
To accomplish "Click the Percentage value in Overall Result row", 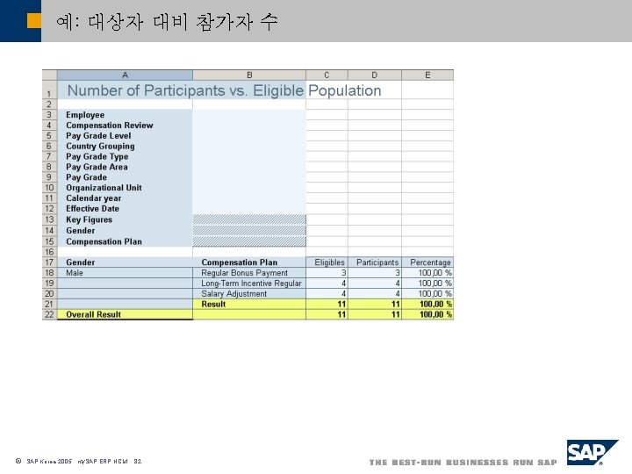I will (427, 314).
